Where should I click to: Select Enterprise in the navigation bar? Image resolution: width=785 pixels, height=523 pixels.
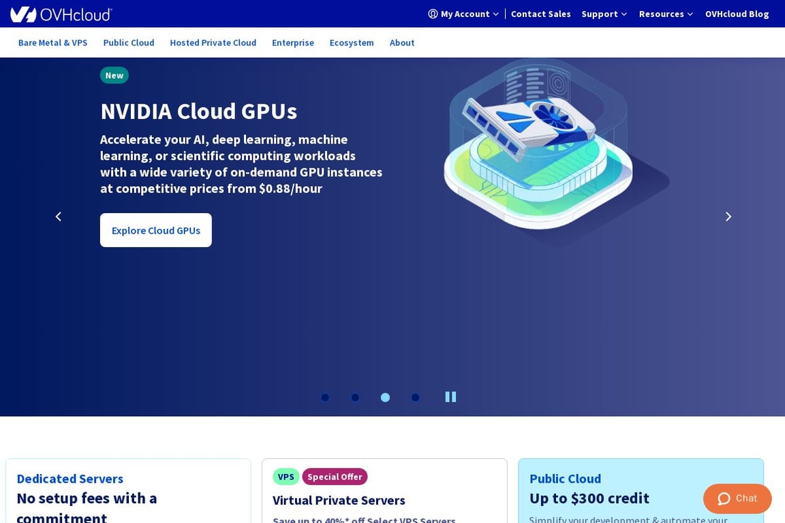(x=293, y=42)
